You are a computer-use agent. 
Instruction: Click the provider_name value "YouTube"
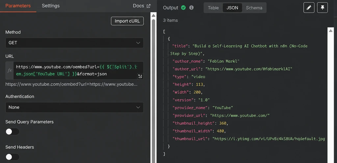pos(223,108)
